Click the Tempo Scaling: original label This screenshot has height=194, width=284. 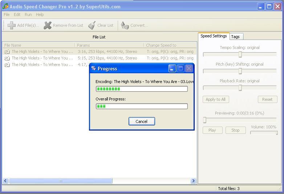click(x=240, y=48)
